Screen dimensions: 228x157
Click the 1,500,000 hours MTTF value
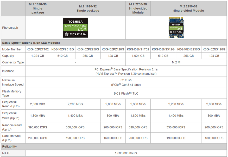(x=126, y=153)
